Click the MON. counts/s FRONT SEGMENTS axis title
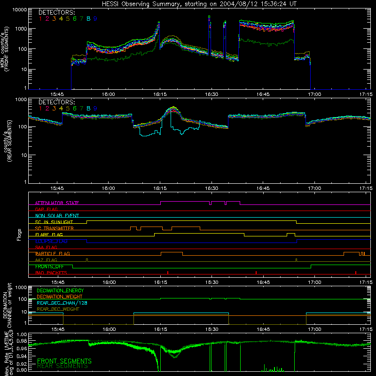Screen dimensions: 376x376 (5, 49)
